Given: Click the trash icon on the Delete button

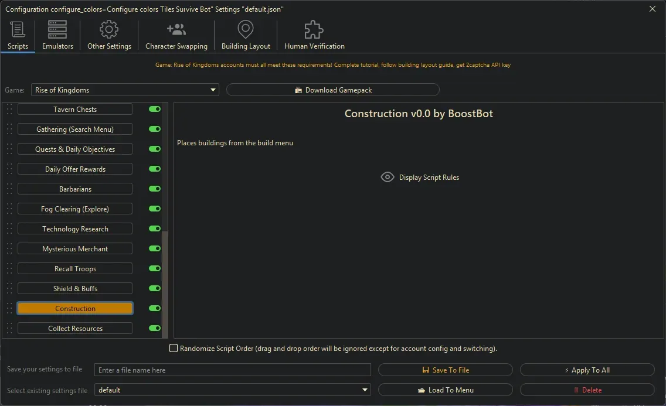Looking at the screenshot, I should [577, 390].
